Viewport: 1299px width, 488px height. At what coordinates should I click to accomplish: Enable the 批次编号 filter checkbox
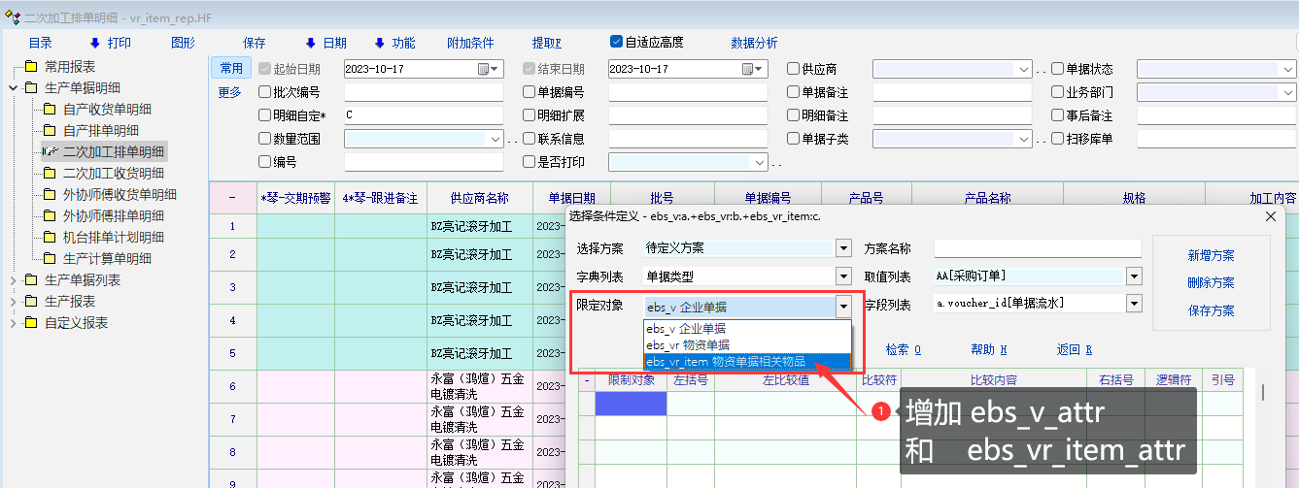[265, 92]
